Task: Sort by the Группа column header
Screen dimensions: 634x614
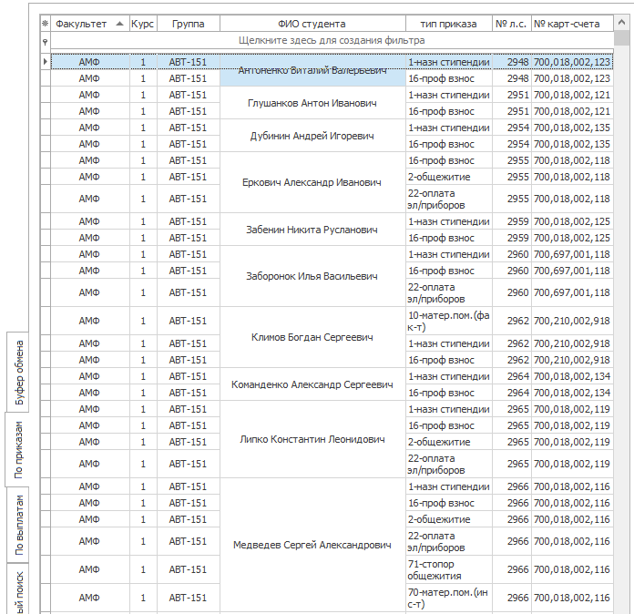Action: pyautogui.click(x=188, y=24)
